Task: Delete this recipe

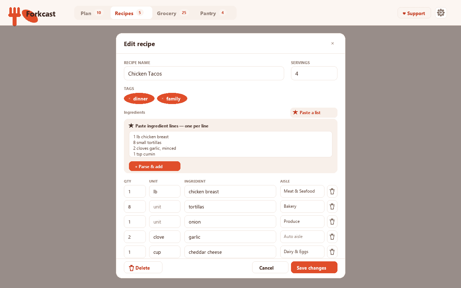Action: tap(143, 267)
